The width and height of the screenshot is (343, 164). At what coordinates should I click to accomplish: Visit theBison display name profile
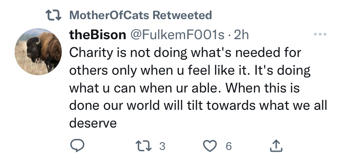coord(97,35)
